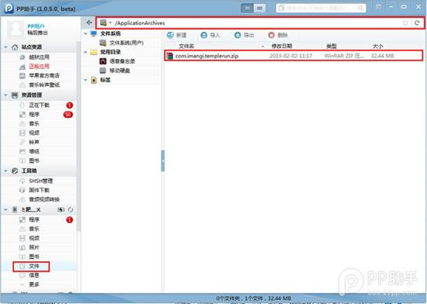The height and width of the screenshot is (304, 427).
Task: Click the 导出 (Export) toolbar button
Action: tap(244, 35)
